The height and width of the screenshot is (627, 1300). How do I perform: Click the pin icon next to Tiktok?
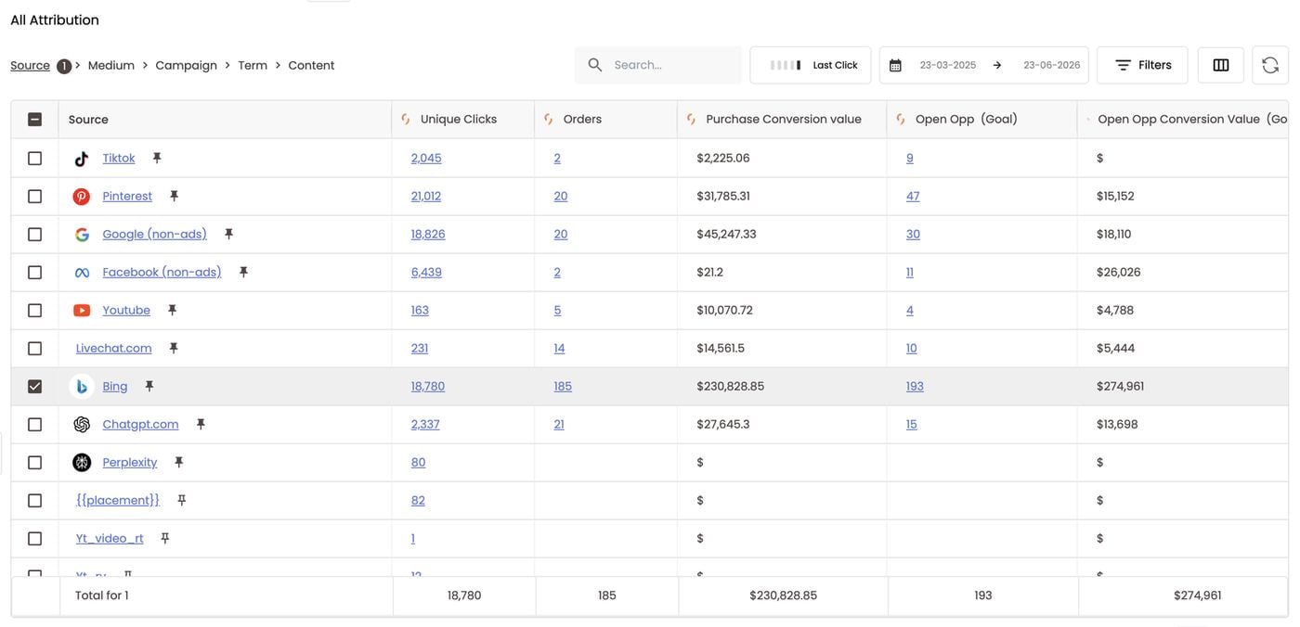[x=157, y=158]
